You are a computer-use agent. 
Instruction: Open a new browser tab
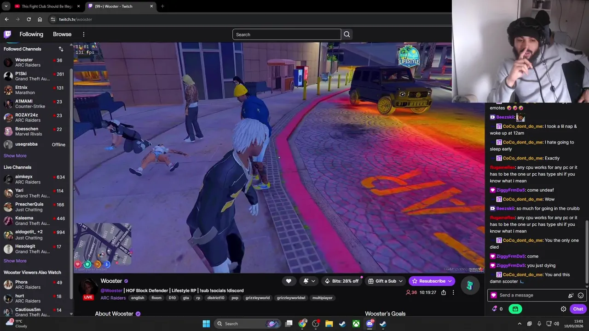162,6
